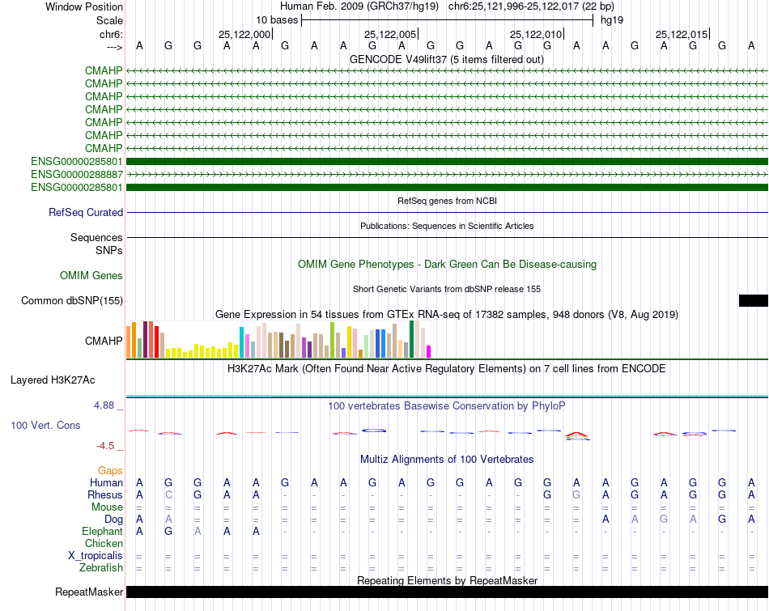The width and height of the screenshot is (769, 611).
Task: Select the chr6:25,121,996-25,122,017 (22 bp) position text
Action: [x=531, y=6]
